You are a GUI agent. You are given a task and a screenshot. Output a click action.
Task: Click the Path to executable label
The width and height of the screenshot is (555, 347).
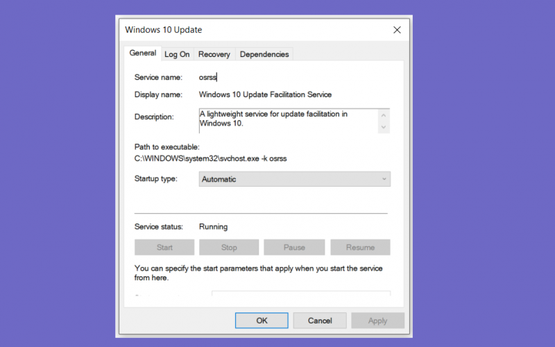[166, 147]
